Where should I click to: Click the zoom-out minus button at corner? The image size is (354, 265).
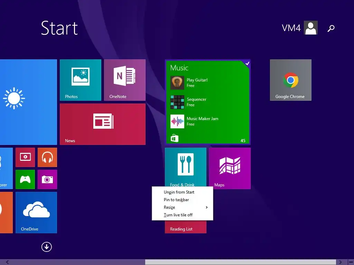[x=351, y=262]
